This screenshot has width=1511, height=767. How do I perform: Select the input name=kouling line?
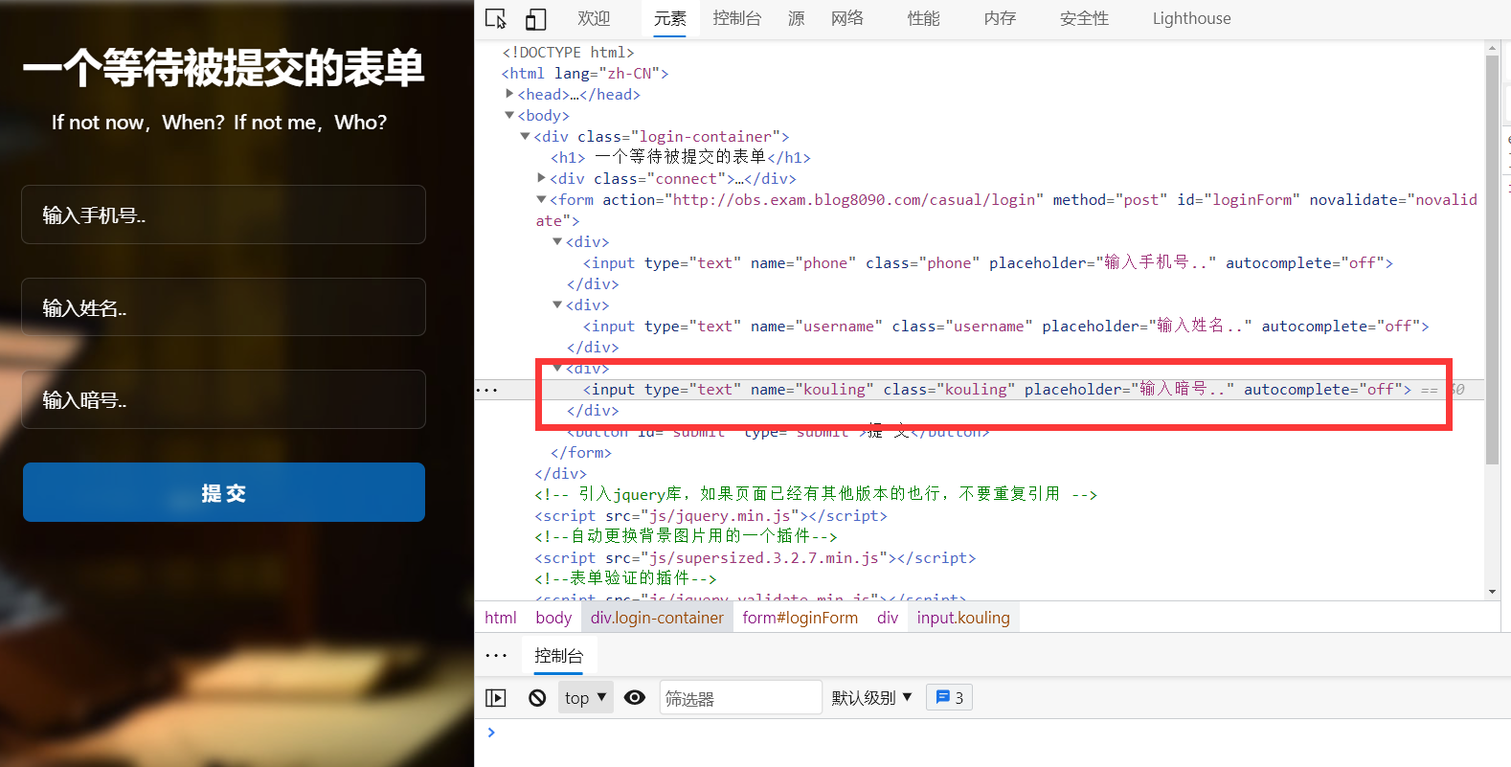point(997,389)
